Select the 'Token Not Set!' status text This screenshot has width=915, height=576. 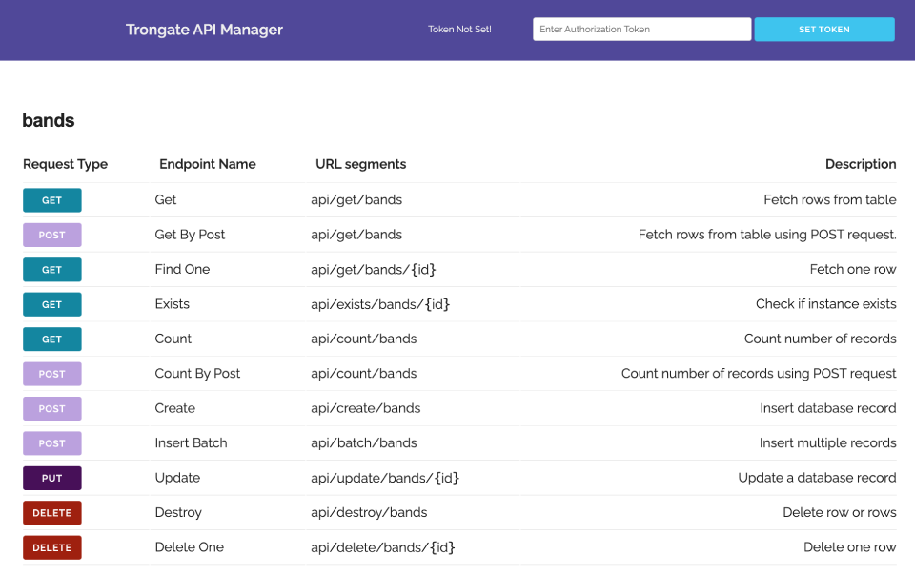[459, 30]
